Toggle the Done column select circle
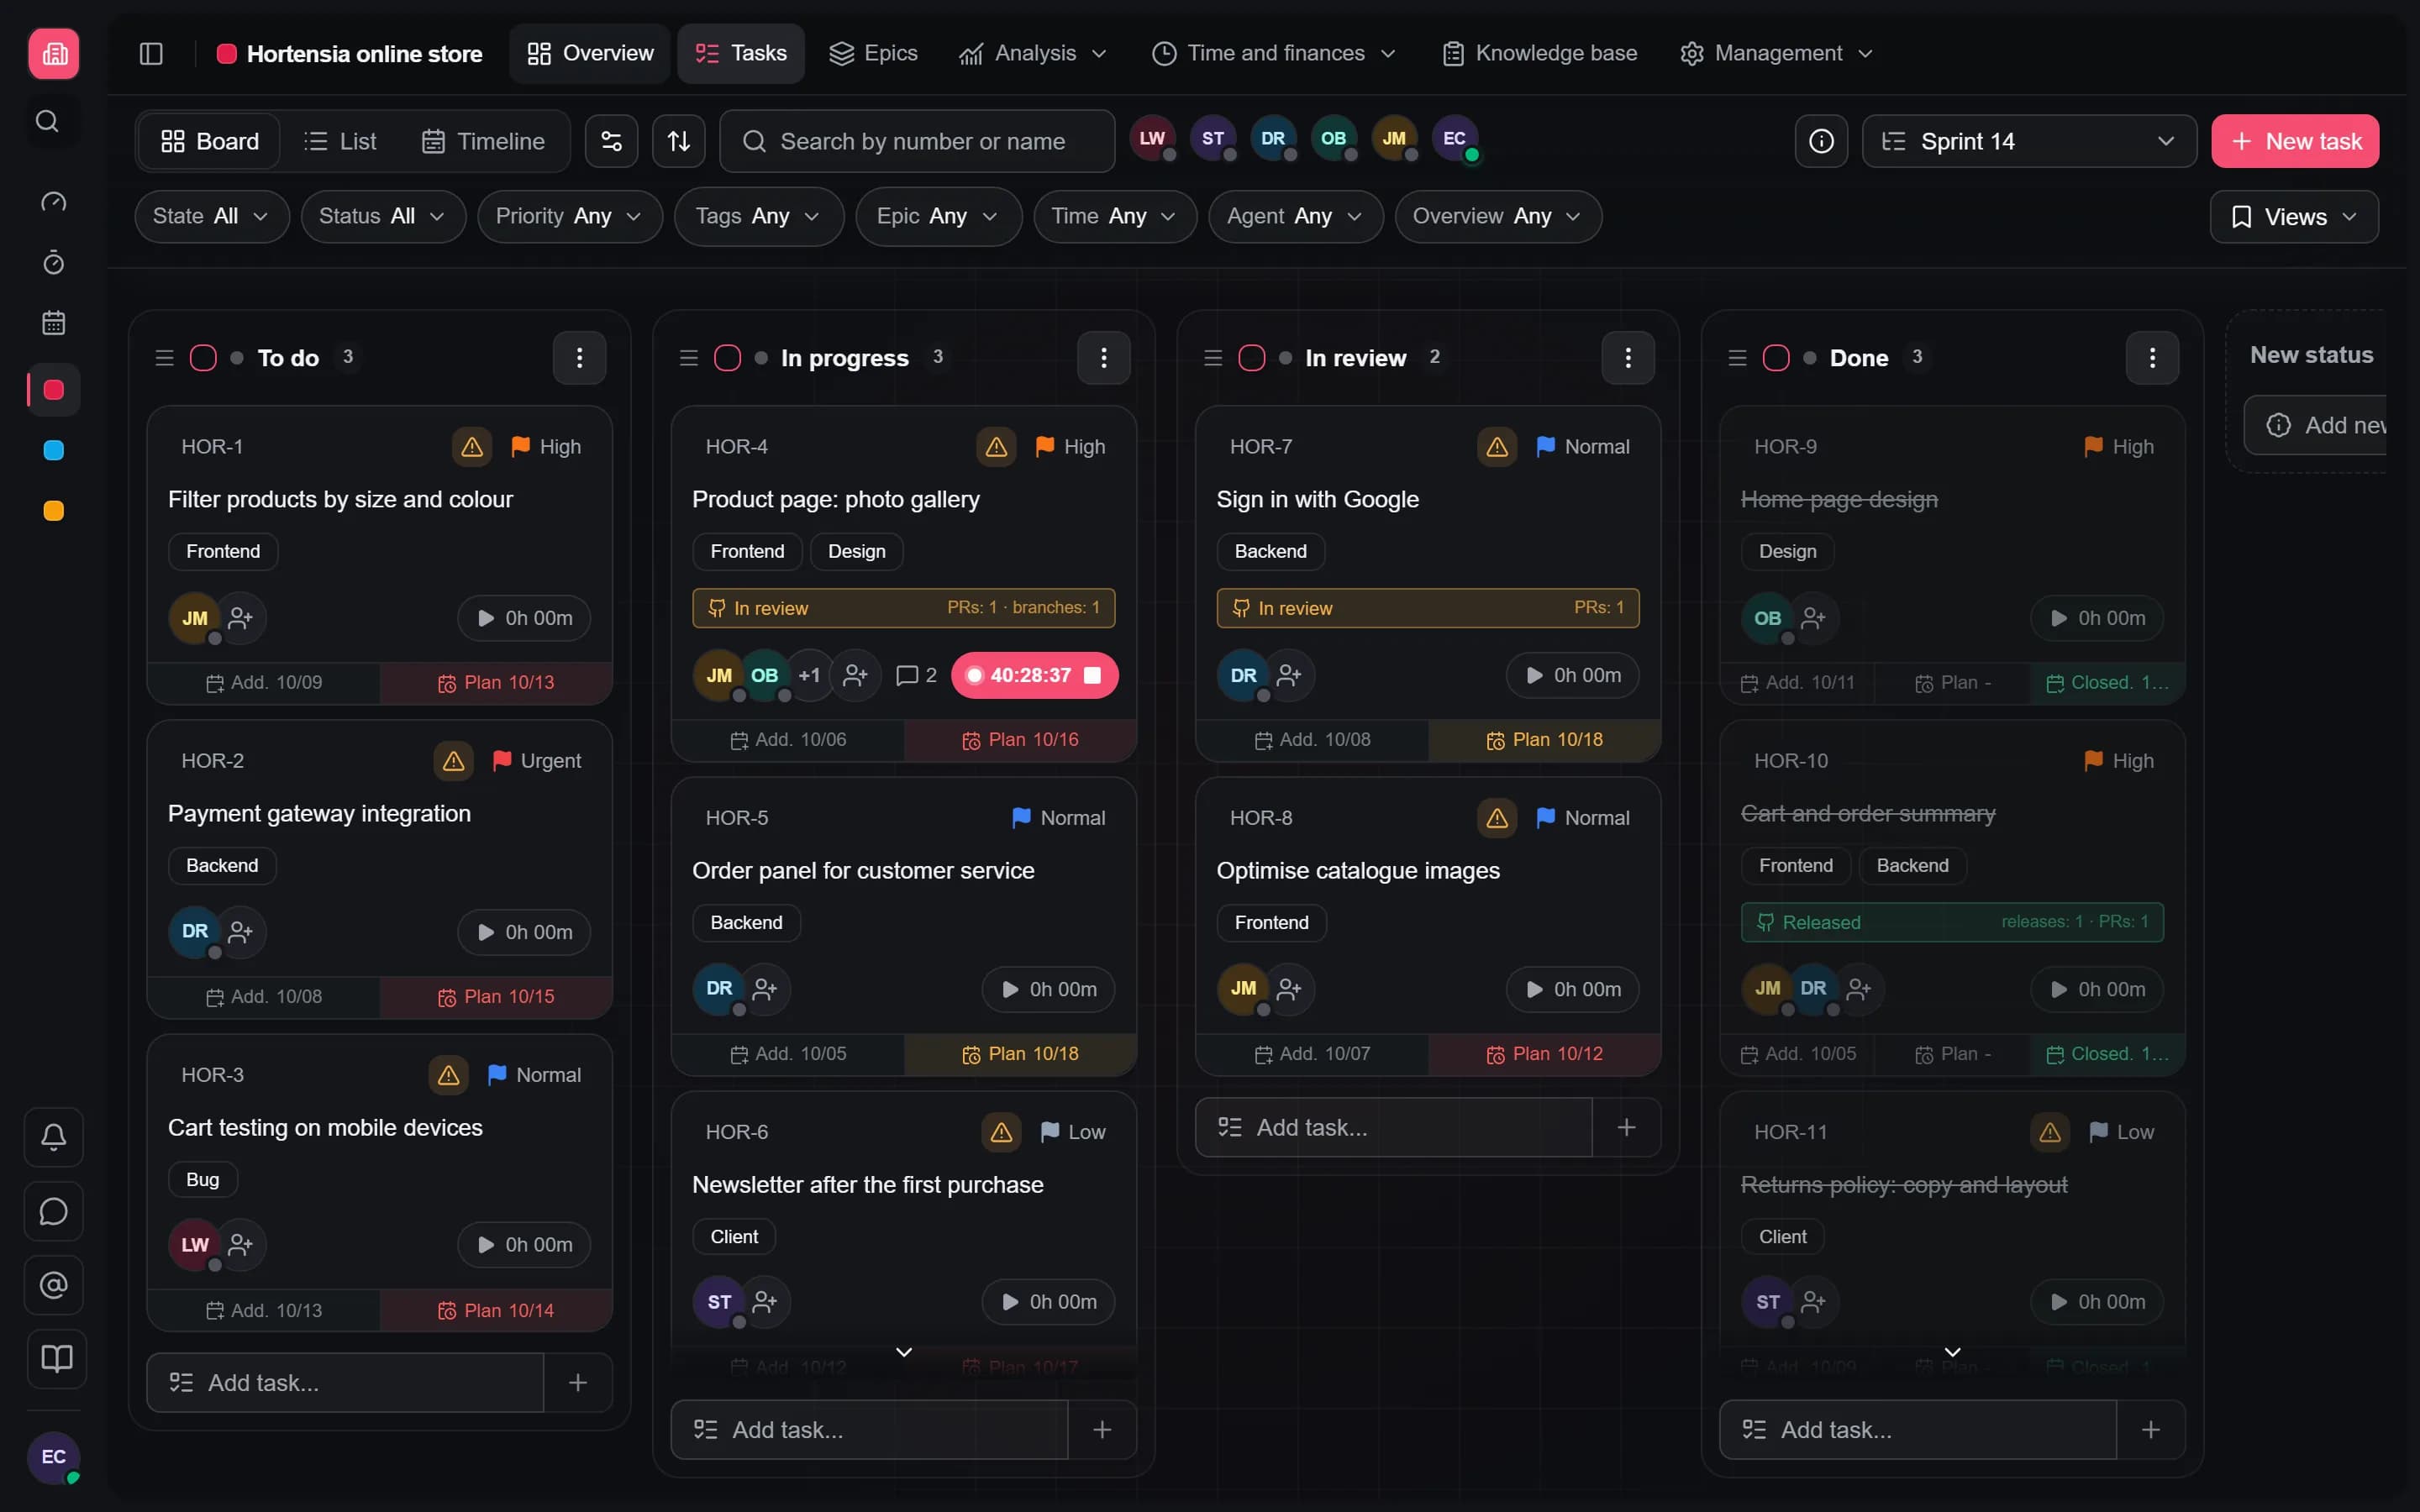This screenshot has width=2420, height=1512. [1775, 358]
